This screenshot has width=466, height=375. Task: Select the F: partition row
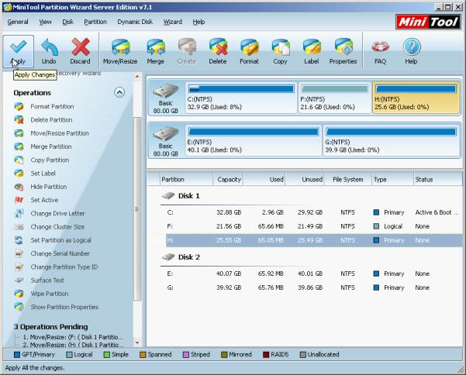314,226
